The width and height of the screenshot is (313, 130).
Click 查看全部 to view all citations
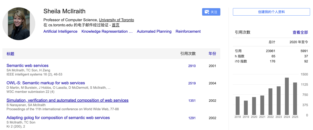coord(300,32)
